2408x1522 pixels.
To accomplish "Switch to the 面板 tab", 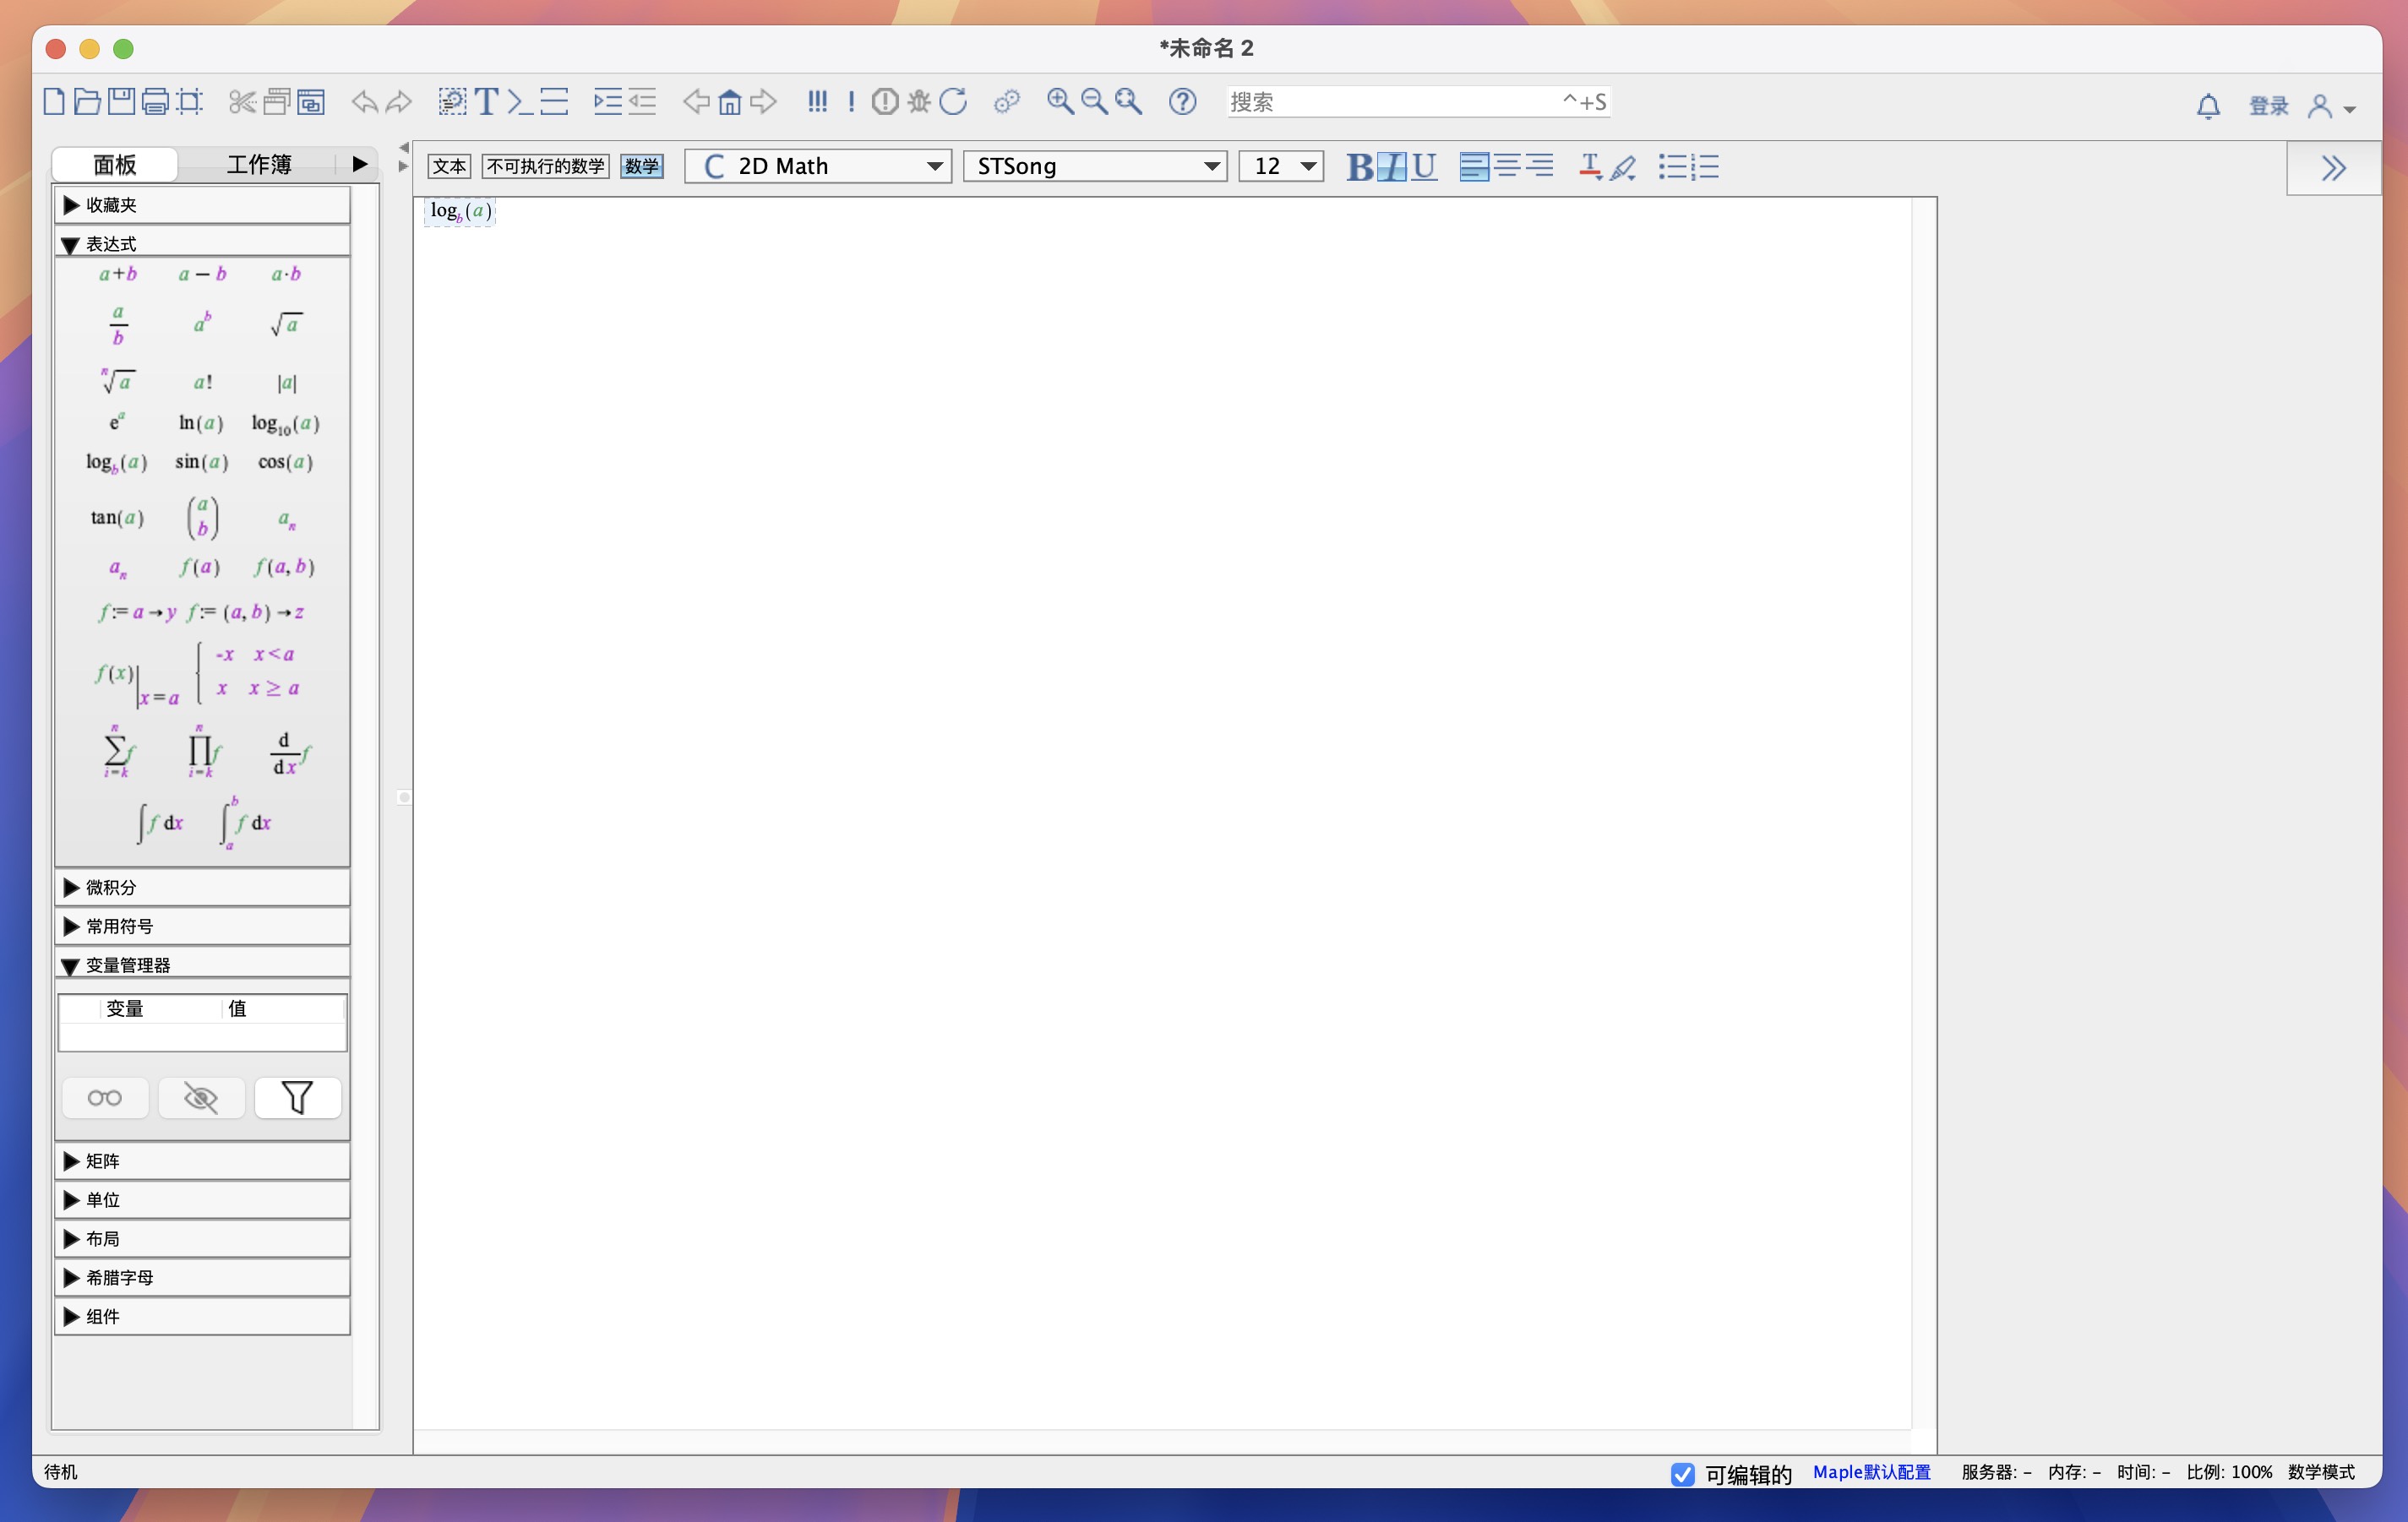I will coord(115,164).
